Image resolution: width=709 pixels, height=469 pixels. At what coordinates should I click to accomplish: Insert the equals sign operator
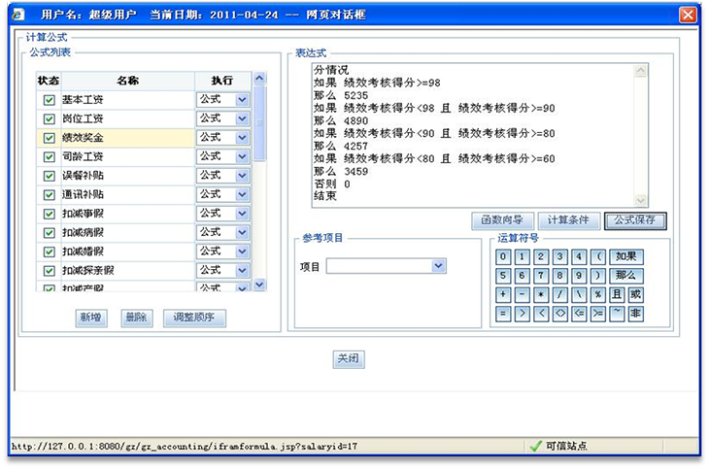[503, 314]
